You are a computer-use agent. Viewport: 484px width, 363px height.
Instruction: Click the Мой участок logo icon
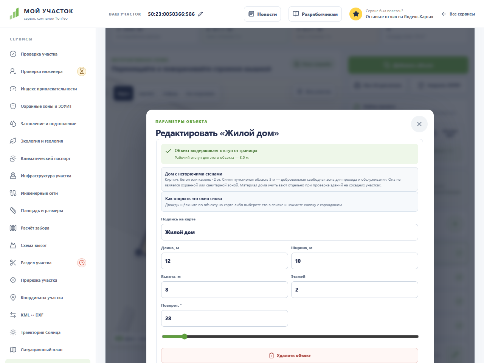click(x=14, y=14)
